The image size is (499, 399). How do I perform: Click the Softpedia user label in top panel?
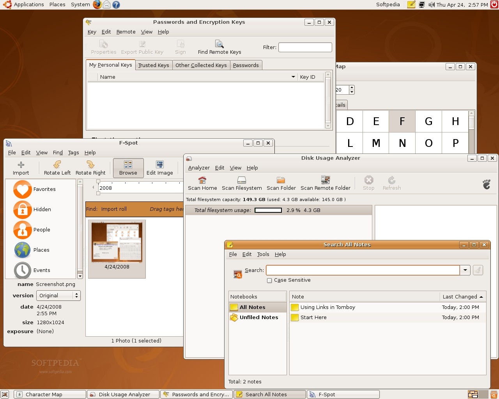(388, 5)
